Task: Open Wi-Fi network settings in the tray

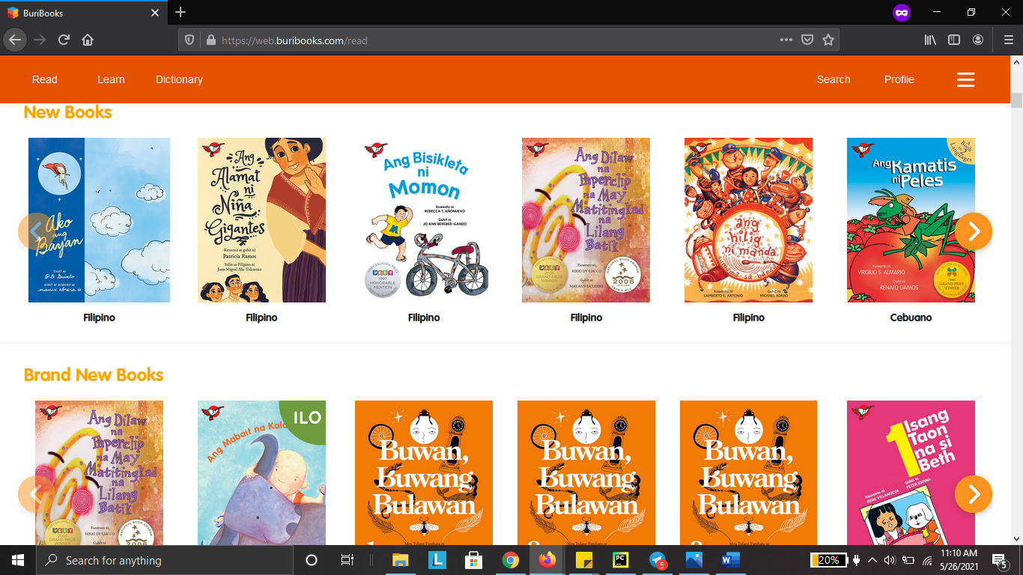Action: [x=927, y=560]
